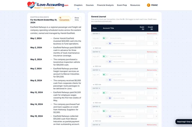The height and width of the screenshot is (127, 192).
Task: Open the Exam Prep section
Action: point(122,5)
